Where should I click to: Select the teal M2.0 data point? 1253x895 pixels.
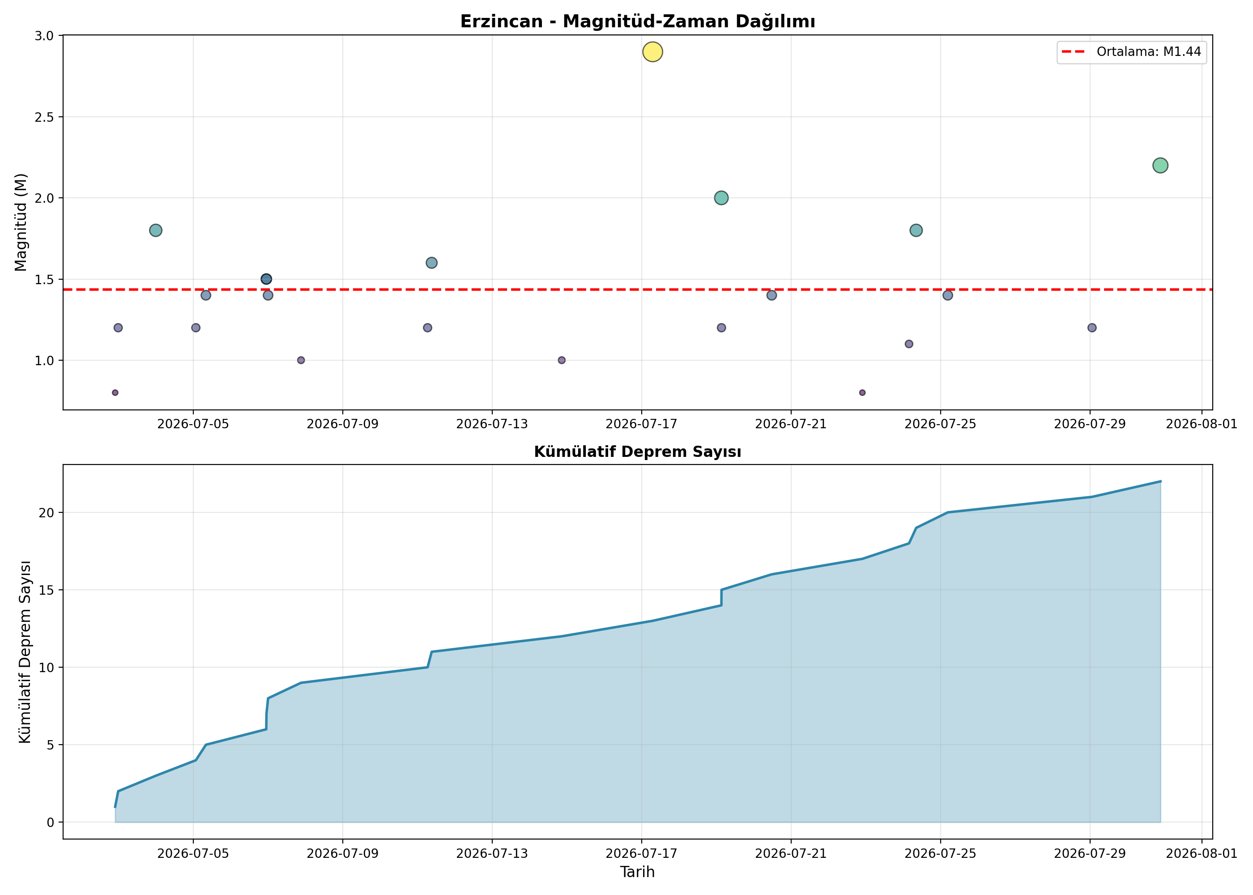(x=721, y=198)
